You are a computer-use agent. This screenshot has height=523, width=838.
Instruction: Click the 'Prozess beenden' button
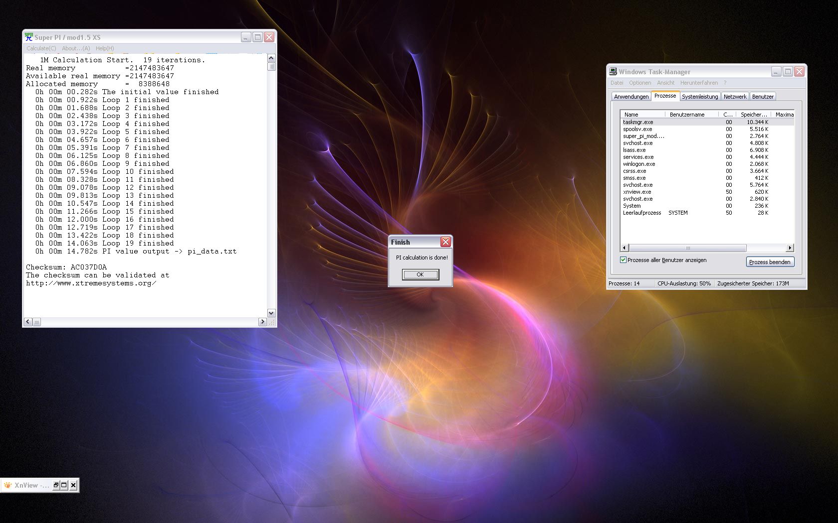(770, 262)
